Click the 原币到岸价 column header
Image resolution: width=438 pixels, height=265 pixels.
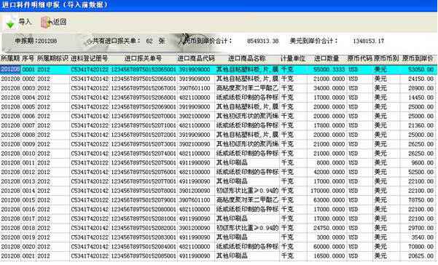coord(418,58)
